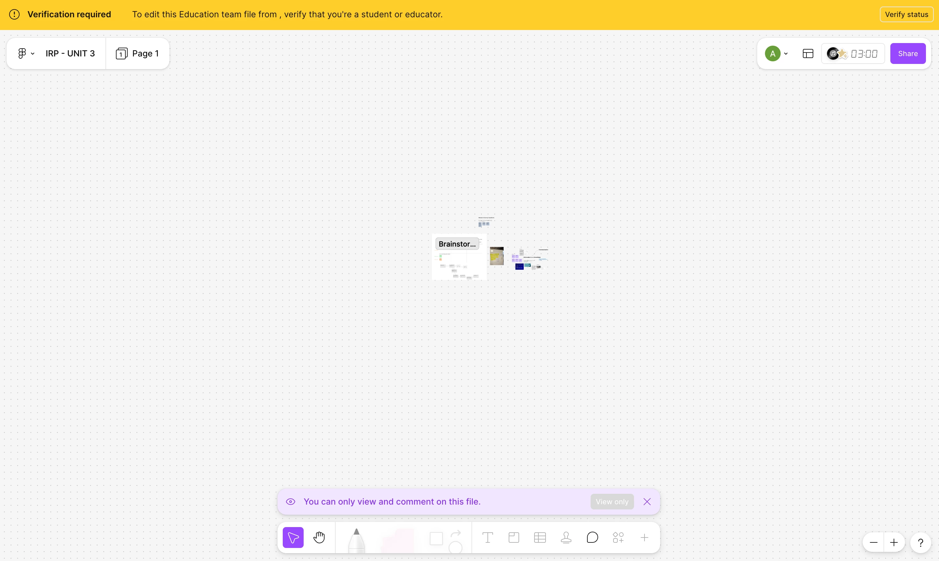Open the widgets and plugins menu
This screenshot has width=939, height=561.
(618, 537)
